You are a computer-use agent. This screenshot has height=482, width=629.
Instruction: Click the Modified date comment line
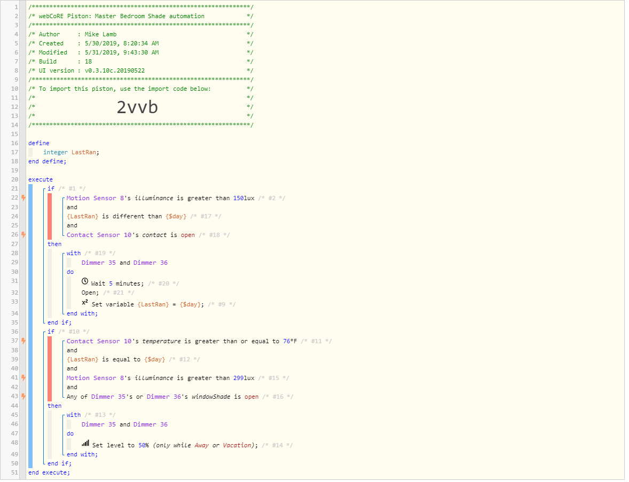pyautogui.click(x=141, y=53)
